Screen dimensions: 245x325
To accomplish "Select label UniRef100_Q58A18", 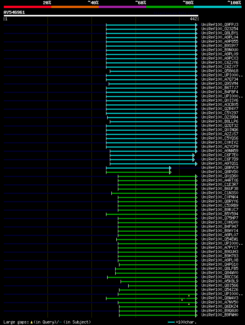I will click(220, 71).
